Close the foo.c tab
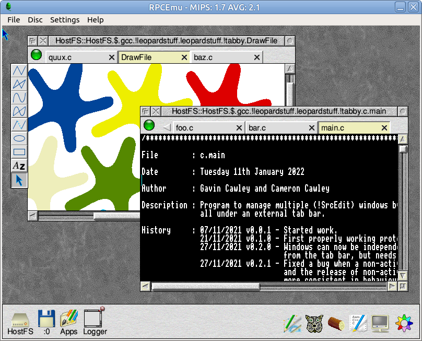Viewport: 422px width, 341px height. (239, 127)
